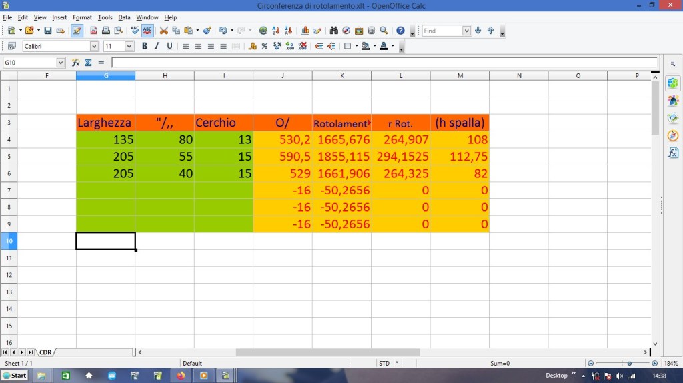683x383 pixels.
Task: Click the Save document icon
Action: pyautogui.click(x=47, y=31)
